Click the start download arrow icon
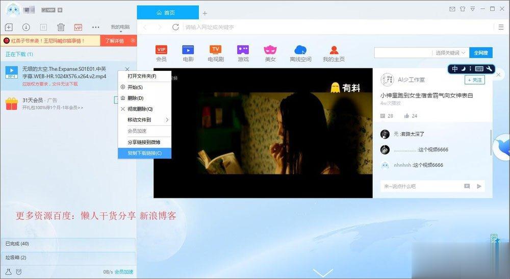Viewport: 510px width, 279px height. click(26, 28)
